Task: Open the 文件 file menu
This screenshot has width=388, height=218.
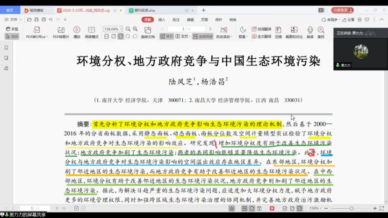Action: [13, 20]
